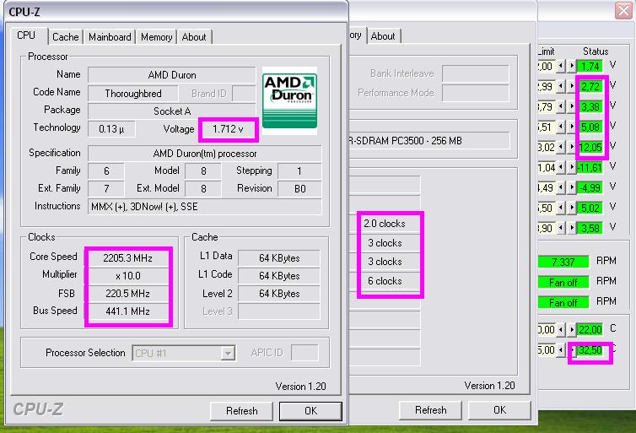
Task: Click the Bus Speed value 441.1 MHz
Action: 127,311
